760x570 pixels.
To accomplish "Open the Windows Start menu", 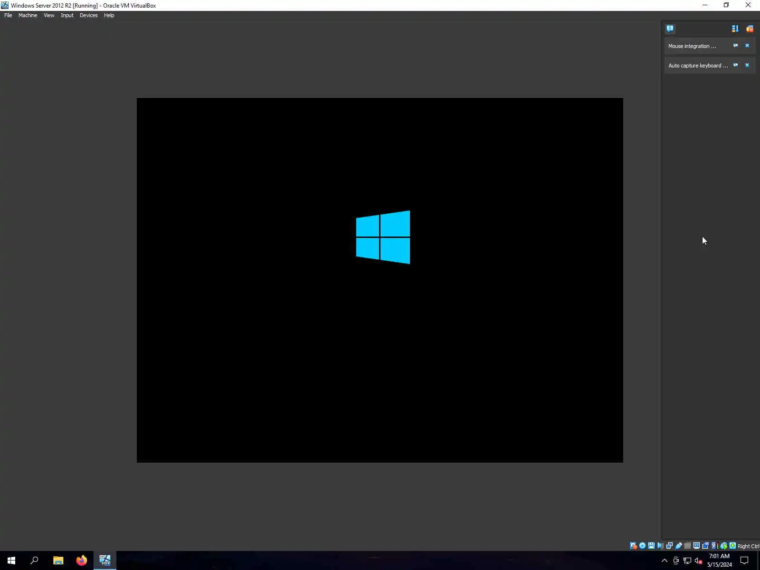I will [11, 560].
